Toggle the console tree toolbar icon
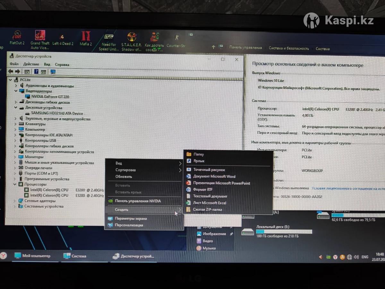This screenshot has height=289, width=385. click(27, 72)
